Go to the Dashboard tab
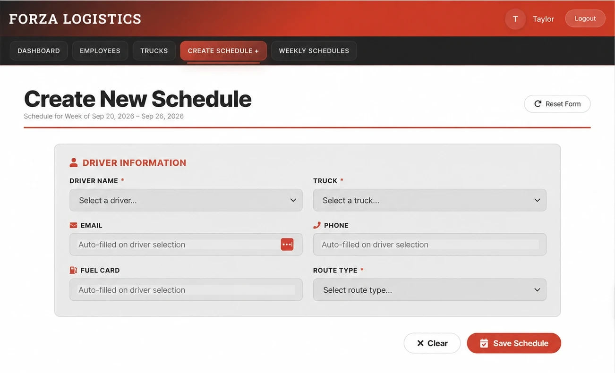This screenshot has width=615, height=373. (x=39, y=51)
